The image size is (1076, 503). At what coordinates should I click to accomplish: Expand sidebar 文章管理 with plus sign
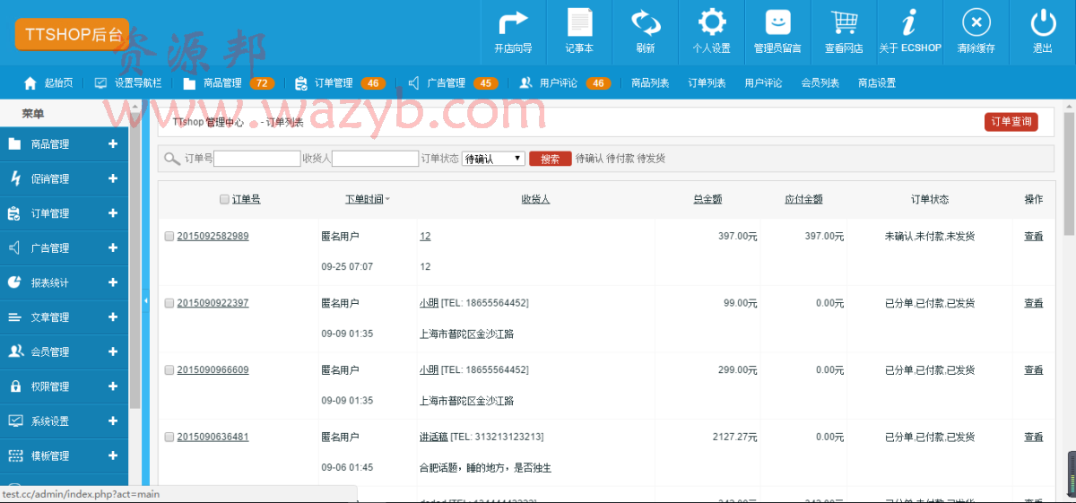pos(113,317)
